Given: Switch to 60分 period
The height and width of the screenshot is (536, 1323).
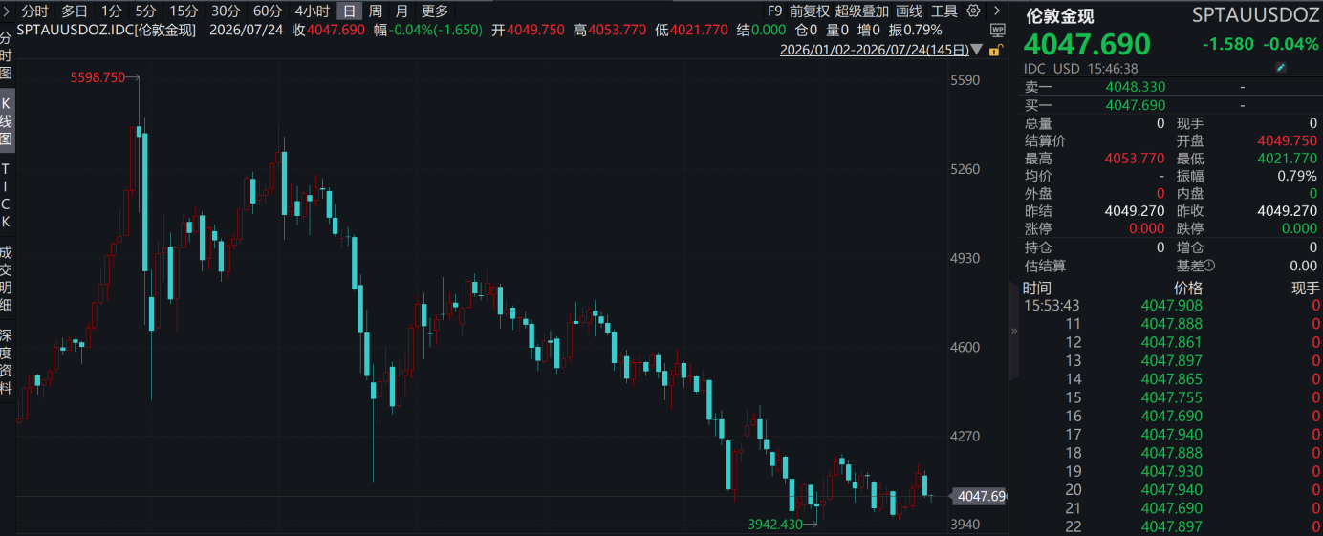Looking at the screenshot, I should pos(267,11).
